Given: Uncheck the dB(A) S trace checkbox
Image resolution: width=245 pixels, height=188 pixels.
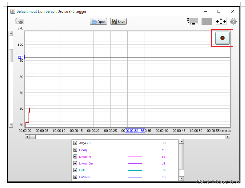Looking at the screenshot, I should pyautogui.click(x=75, y=143).
